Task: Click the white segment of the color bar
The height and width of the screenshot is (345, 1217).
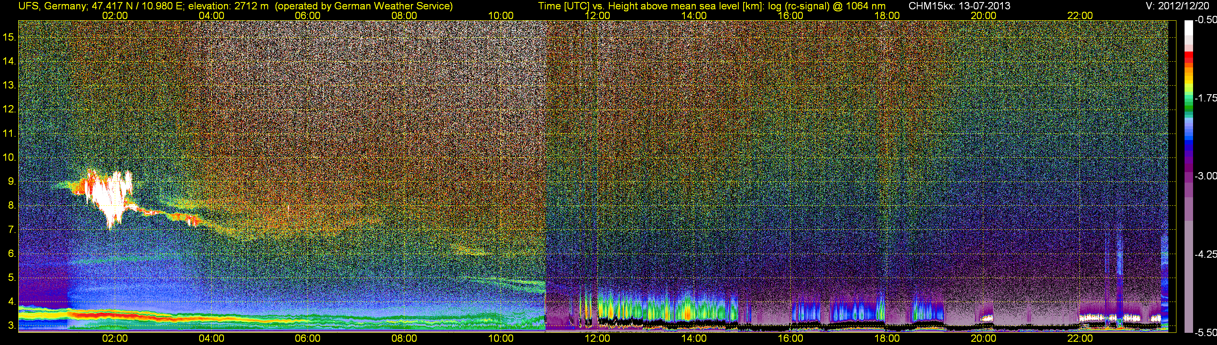Action: coord(1188,28)
